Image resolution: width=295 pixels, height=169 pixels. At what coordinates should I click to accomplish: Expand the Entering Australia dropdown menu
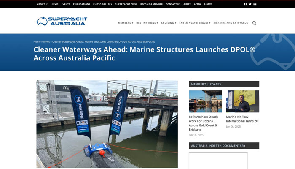coord(195,23)
